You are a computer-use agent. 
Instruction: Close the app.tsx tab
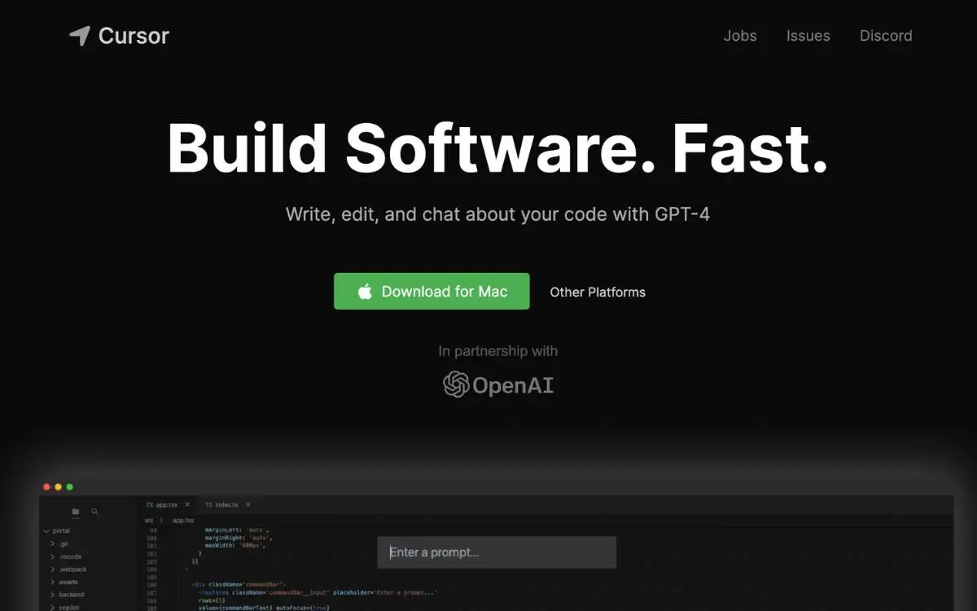(187, 505)
